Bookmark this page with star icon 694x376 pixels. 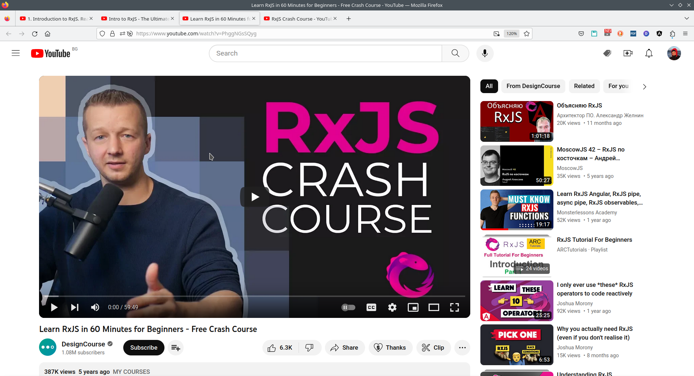point(527,34)
